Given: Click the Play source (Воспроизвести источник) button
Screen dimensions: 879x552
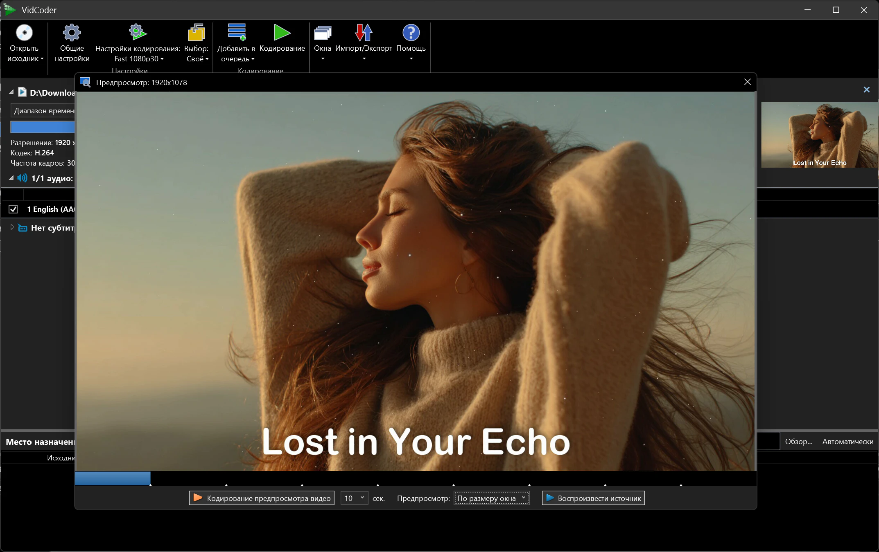Looking at the screenshot, I should click(593, 498).
